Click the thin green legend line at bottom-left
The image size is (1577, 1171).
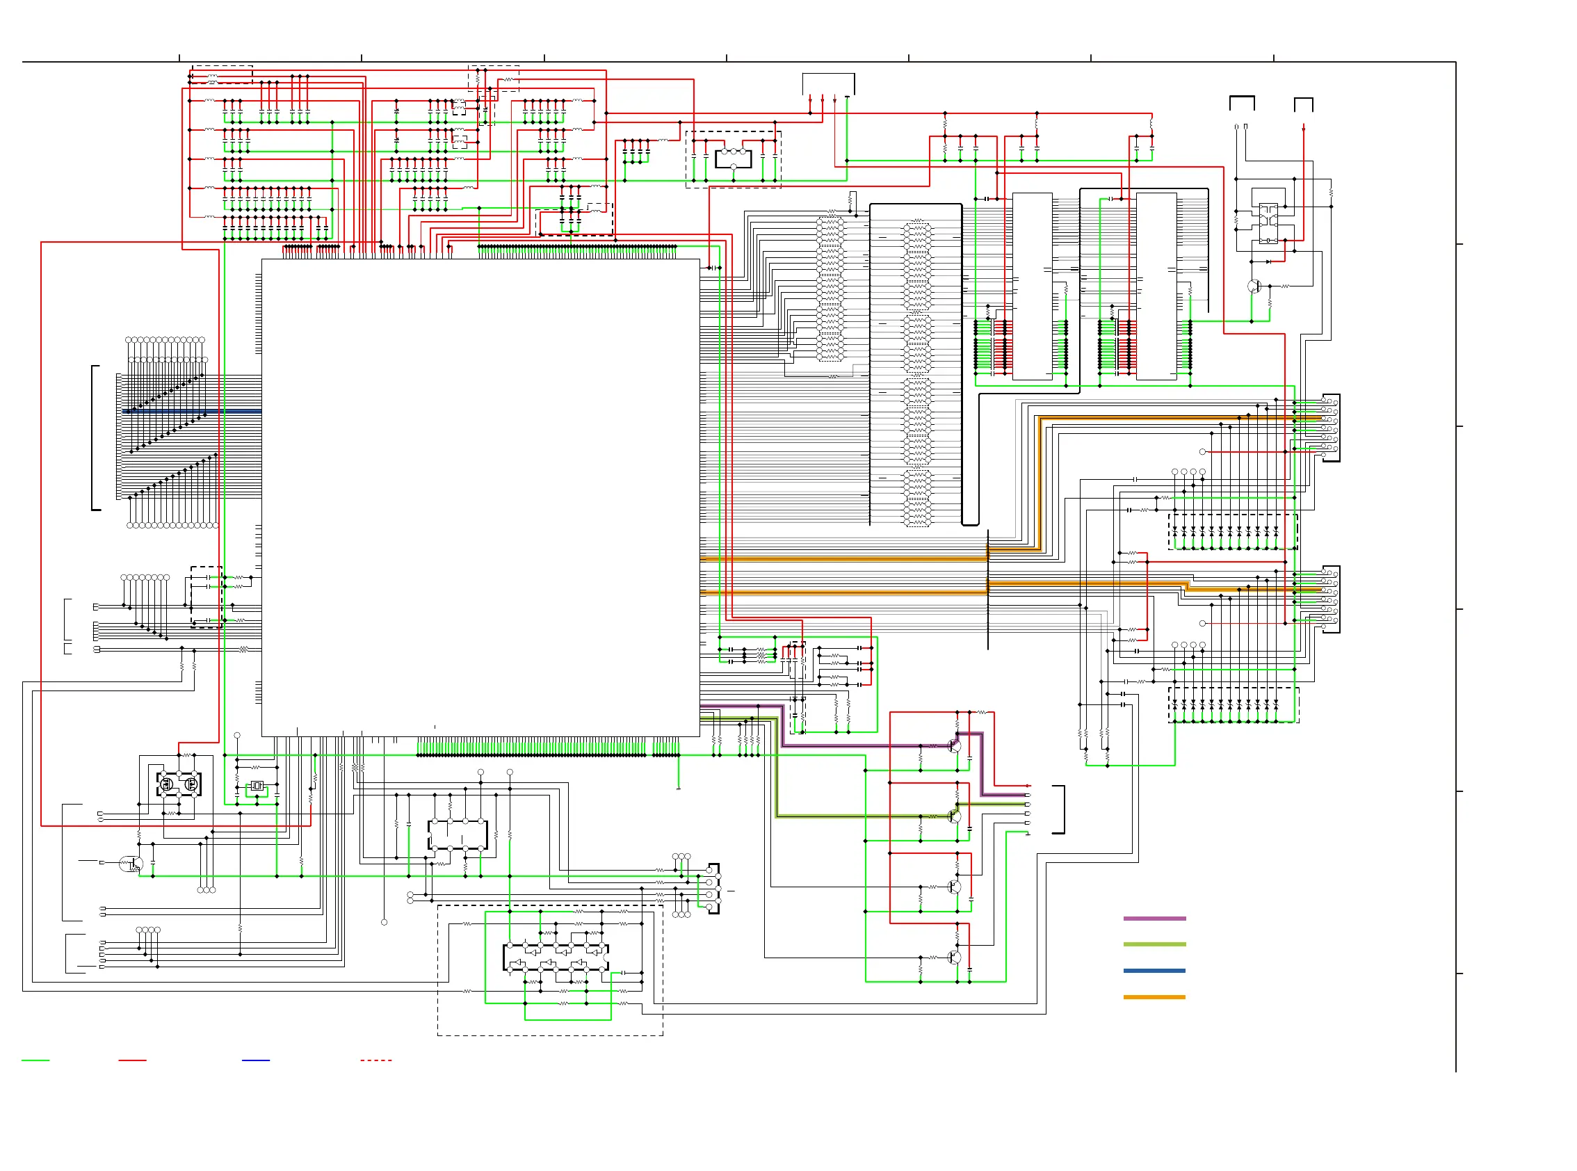pos(35,1060)
